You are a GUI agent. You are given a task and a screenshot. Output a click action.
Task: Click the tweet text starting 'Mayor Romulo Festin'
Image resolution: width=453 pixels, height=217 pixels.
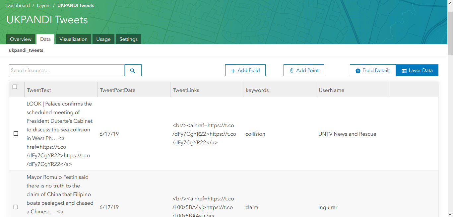[60, 195]
